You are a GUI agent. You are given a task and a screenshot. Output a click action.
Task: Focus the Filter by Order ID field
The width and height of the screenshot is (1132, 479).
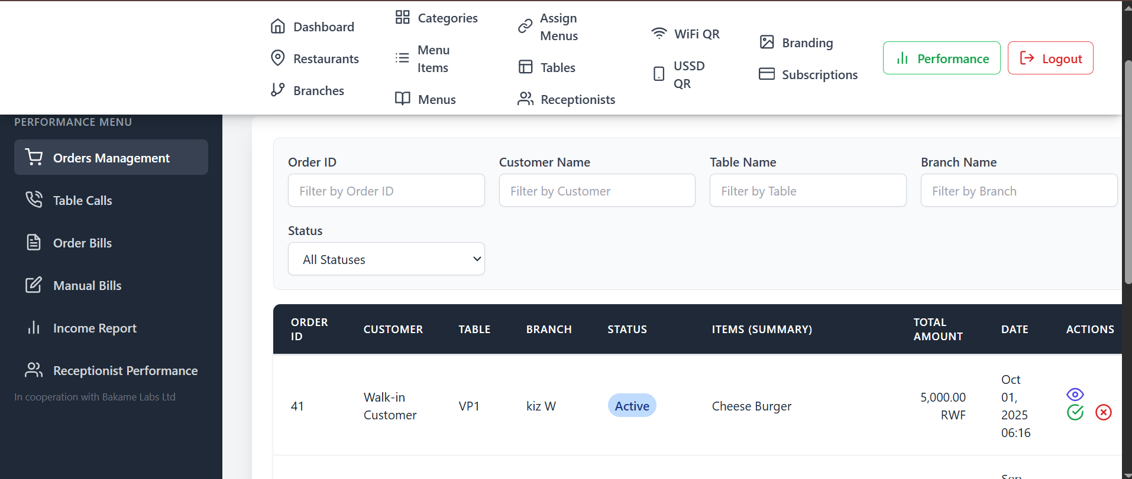386,191
